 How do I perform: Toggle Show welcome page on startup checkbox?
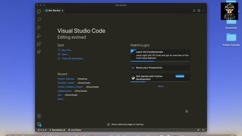[109, 124]
